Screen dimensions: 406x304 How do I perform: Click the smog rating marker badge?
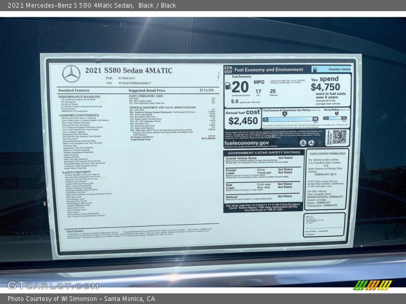[x=336, y=113]
